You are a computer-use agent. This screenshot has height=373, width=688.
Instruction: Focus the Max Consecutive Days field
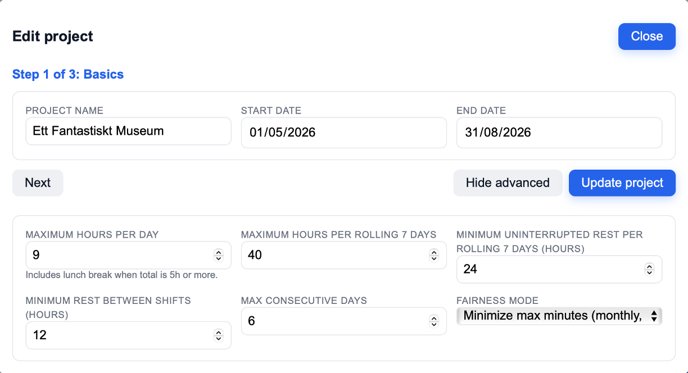tap(333, 321)
